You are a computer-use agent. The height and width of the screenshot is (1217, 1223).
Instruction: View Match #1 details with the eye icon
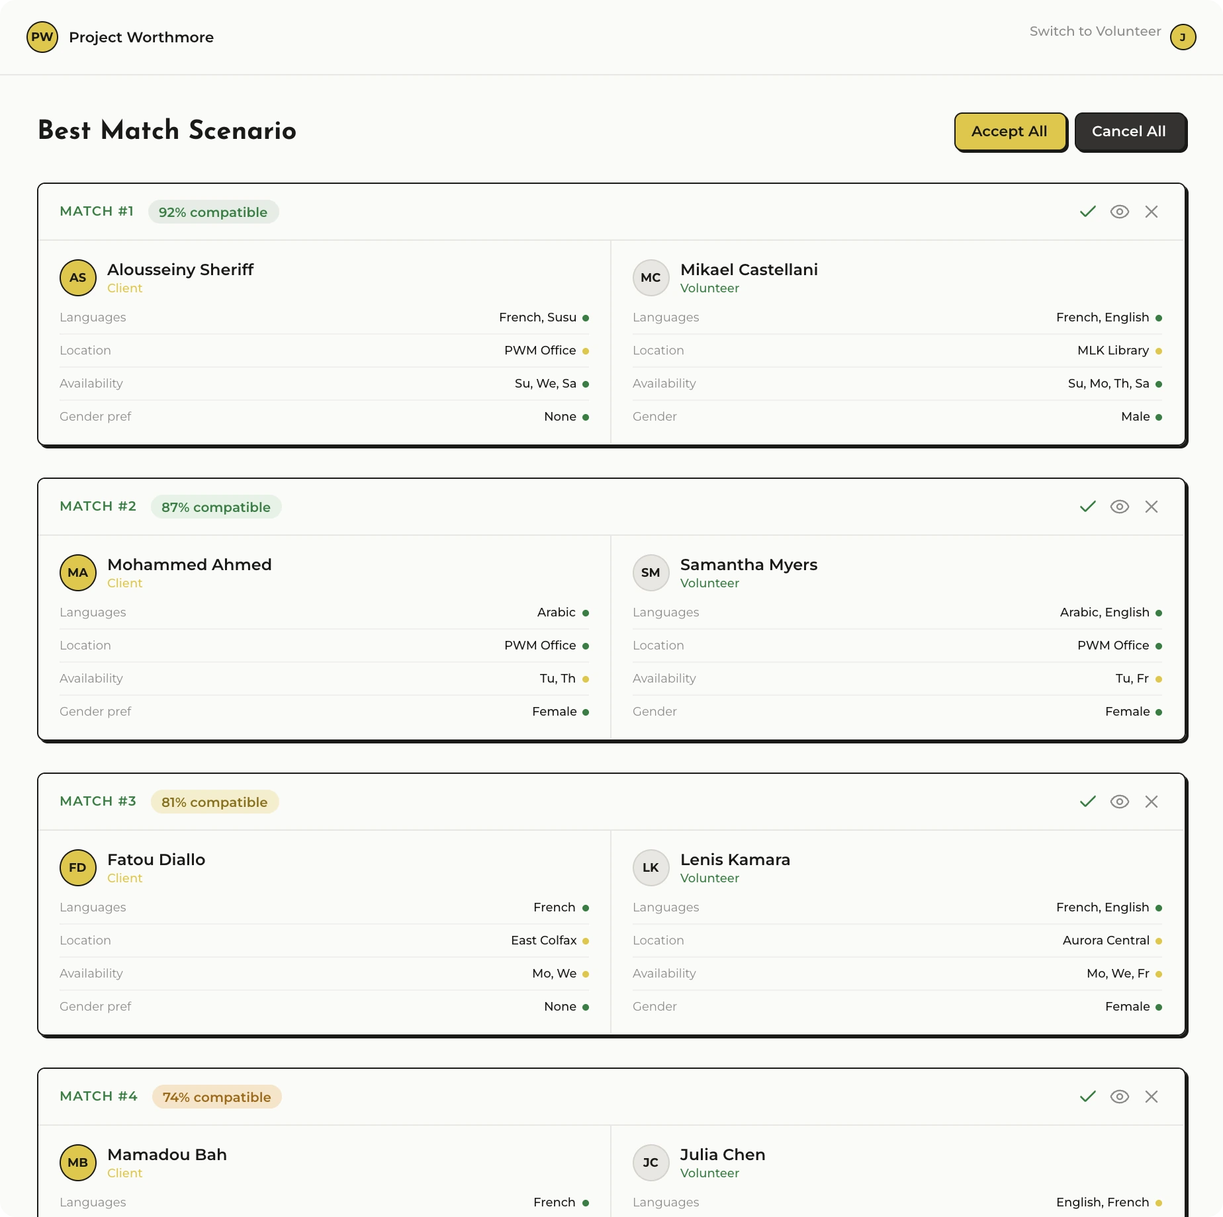1119,212
